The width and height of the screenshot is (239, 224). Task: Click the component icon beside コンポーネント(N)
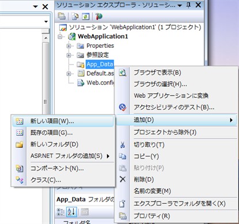click(x=20, y=168)
